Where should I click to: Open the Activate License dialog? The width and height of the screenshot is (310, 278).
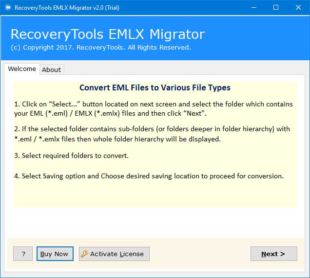[114, 254]
